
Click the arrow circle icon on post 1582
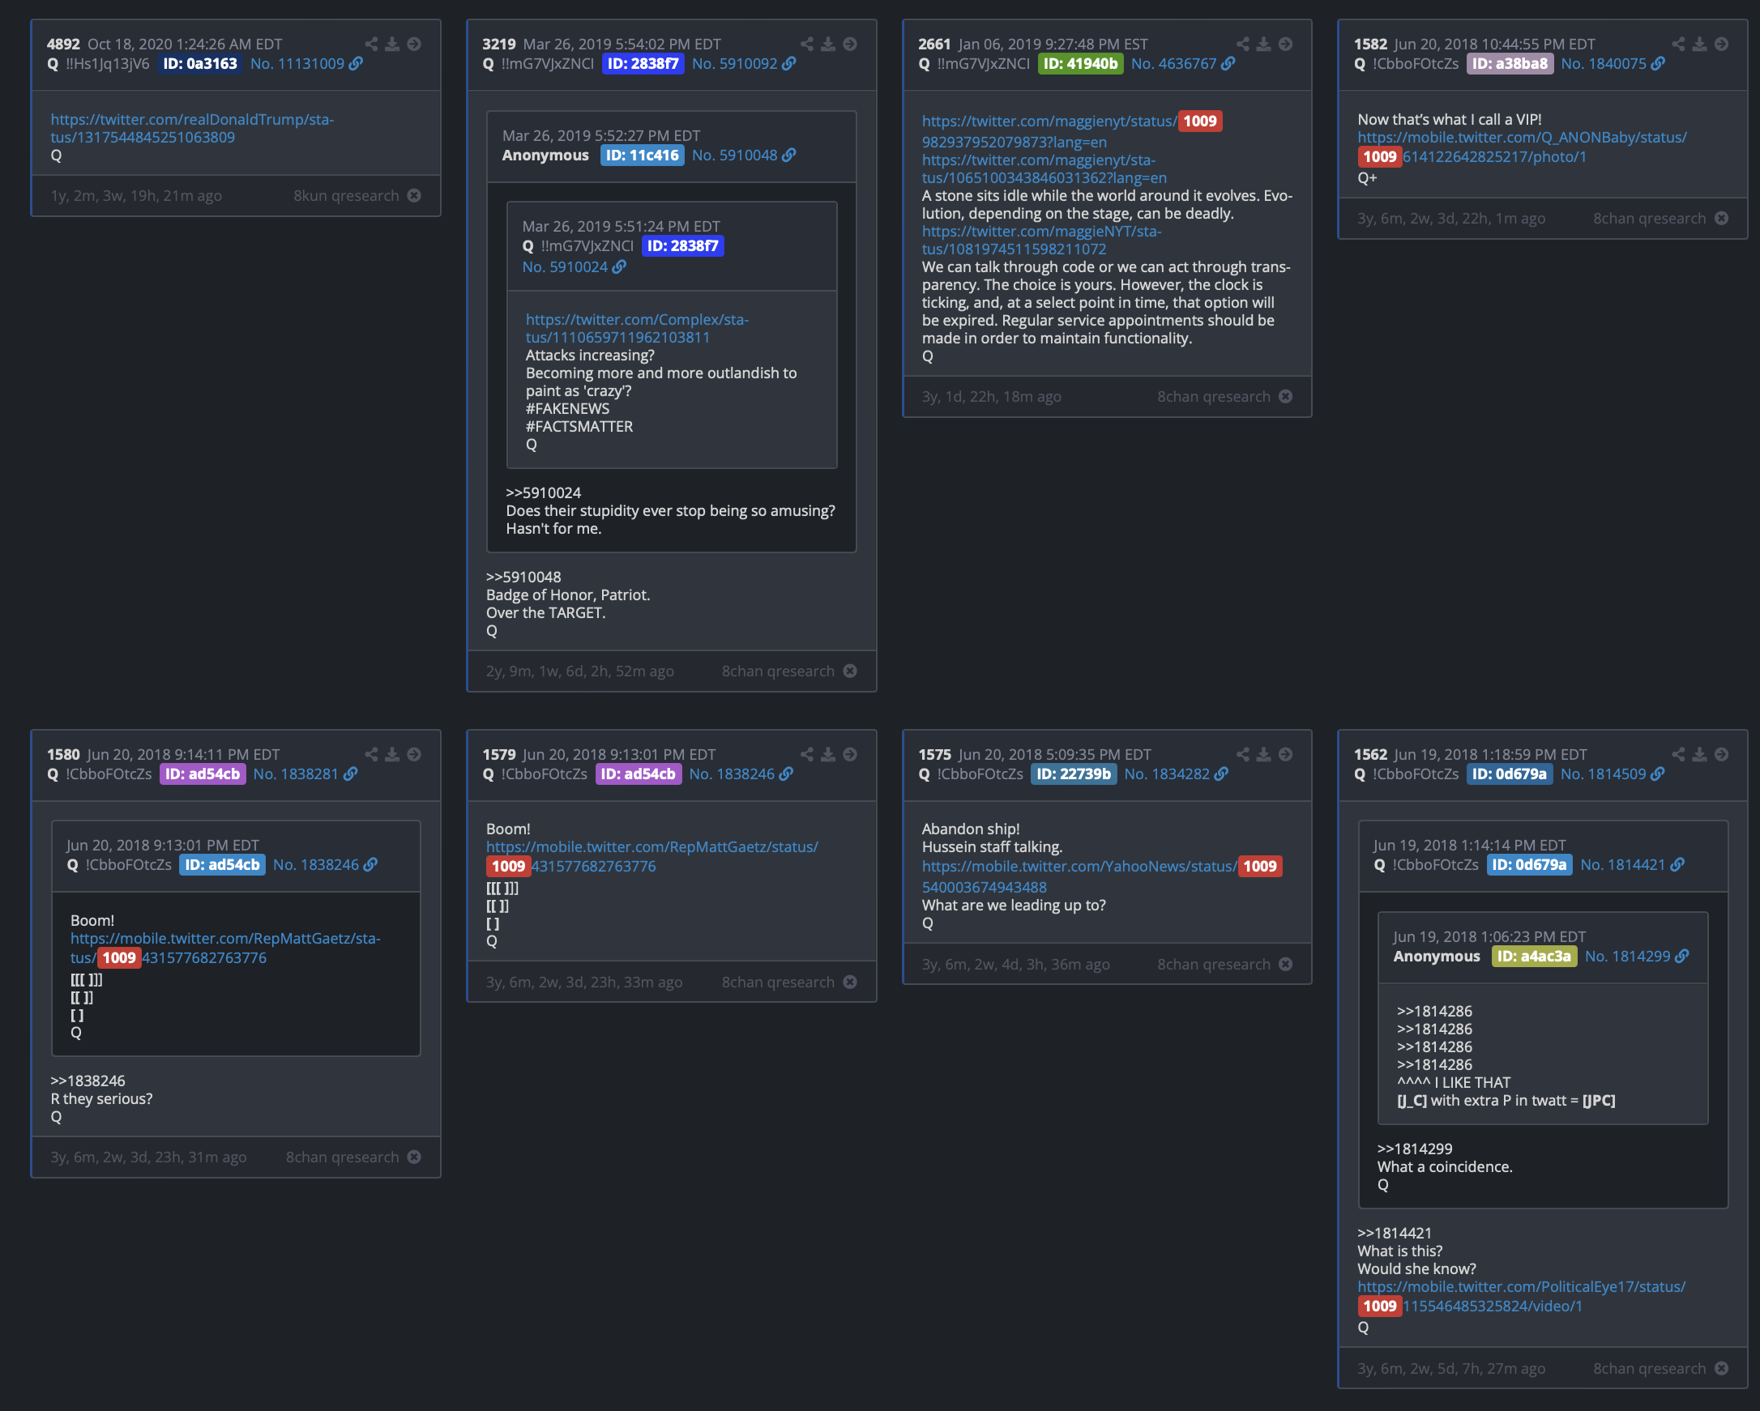1722,44
